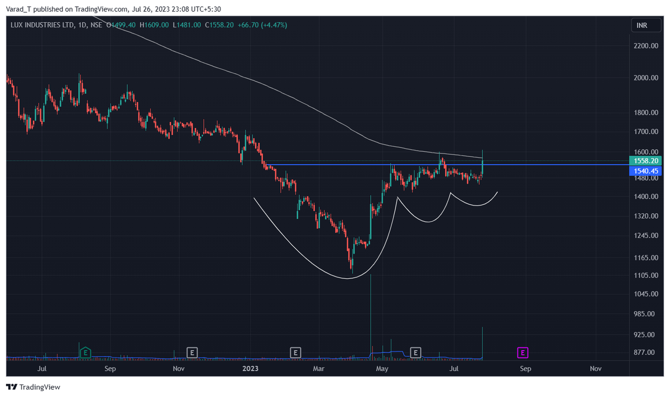The height and width of the screenshot is (397, 670).
Task: Click the 1D interval label
Action: point(81,25)
